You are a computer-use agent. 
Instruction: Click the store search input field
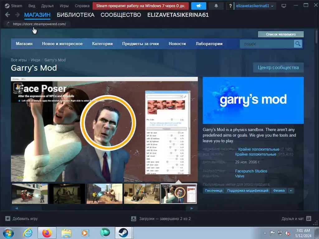coord(267,44)
